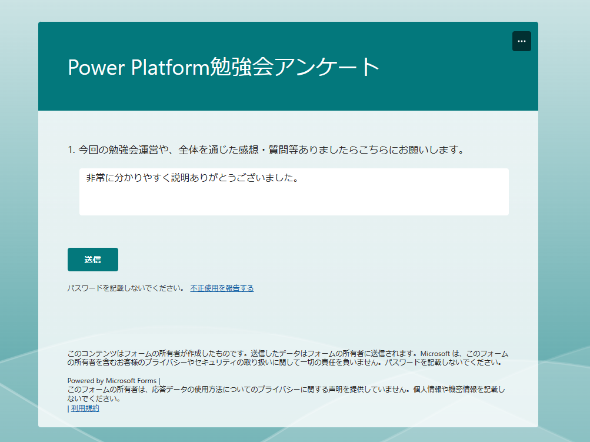Click question 1 text about 勉強会運営
The height and width of the screenshot is (442, 590).
[x=266, y=150]
